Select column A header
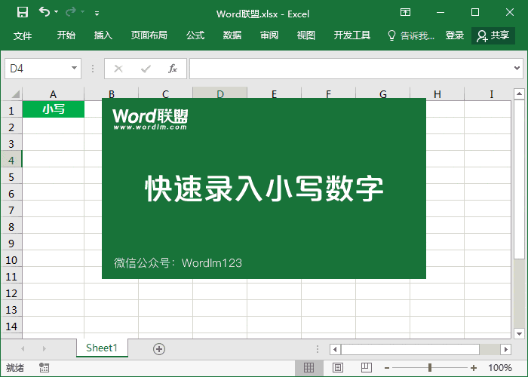Viewport: 528px width, 377px height. pyautogui.click(x=53, y=94)
